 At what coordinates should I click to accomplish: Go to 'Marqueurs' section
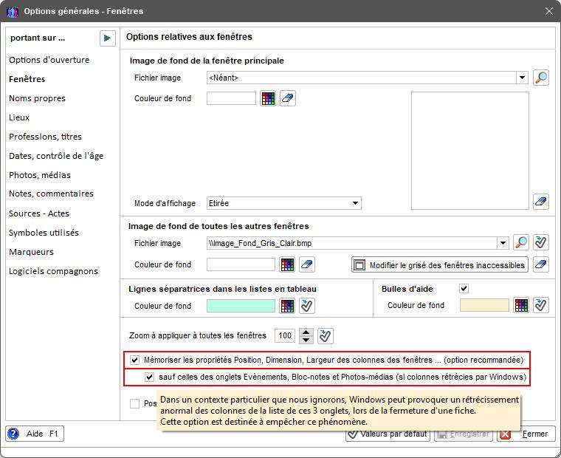tap(32, 252)
